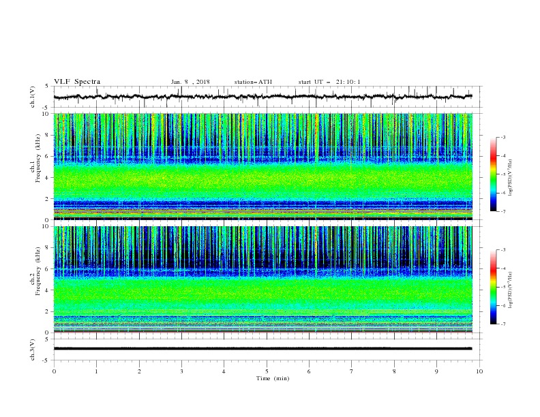Click the ch.2 colorbar log(PSD) label
Screen dimensions: 540x417
tap(511, 290)
